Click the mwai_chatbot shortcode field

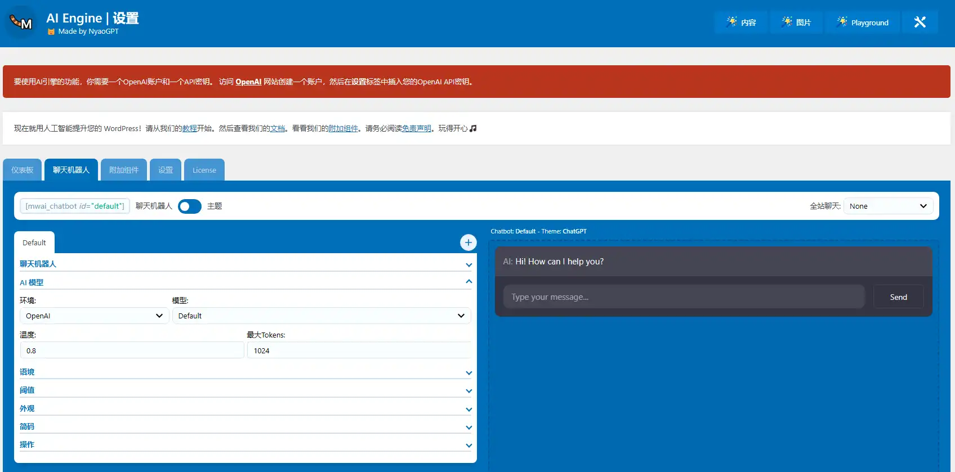click(75, 206)
